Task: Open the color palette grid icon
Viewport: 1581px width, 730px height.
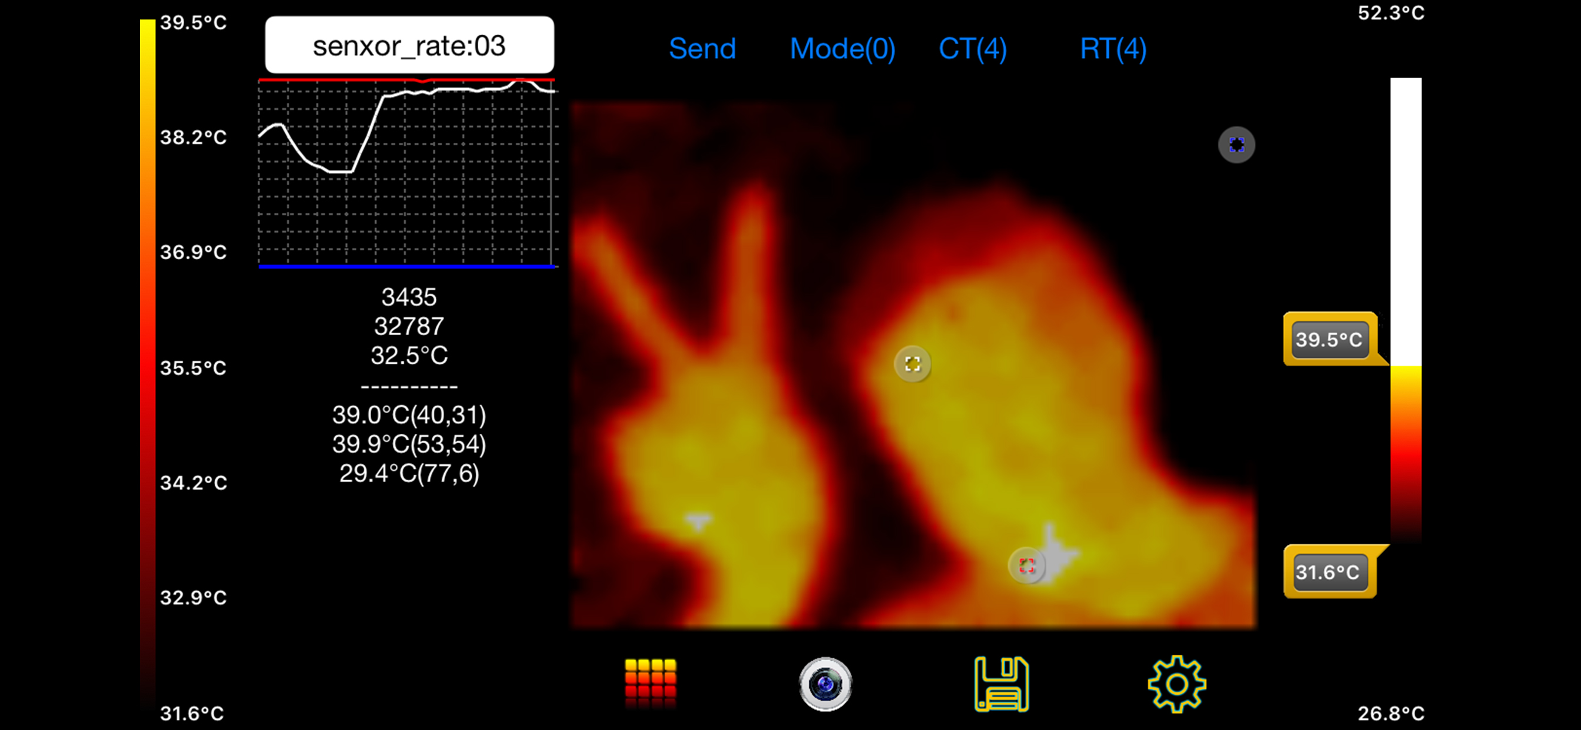Action: click(x=650, y=683)
